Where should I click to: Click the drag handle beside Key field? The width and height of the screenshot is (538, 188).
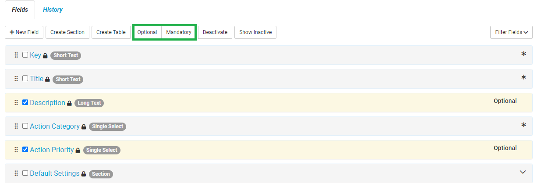(16, 55)
